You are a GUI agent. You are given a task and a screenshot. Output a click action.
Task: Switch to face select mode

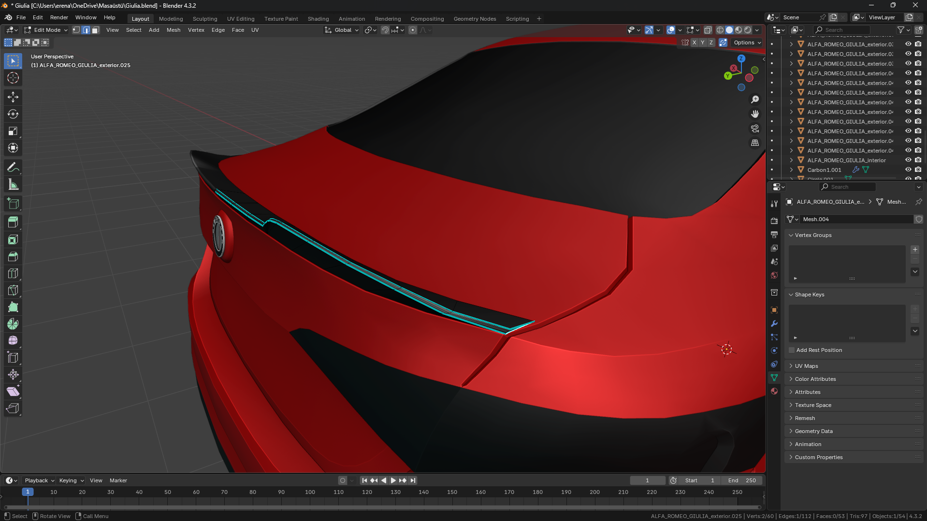(x=96, y=30)
